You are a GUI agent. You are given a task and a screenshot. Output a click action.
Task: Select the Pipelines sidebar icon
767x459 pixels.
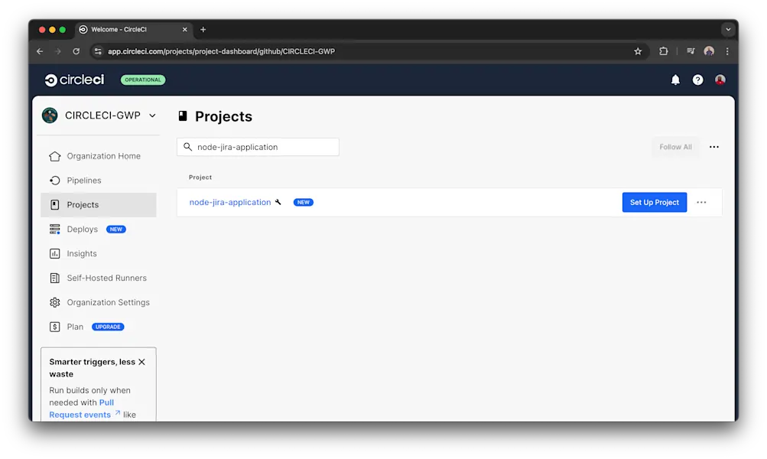(54, 180)
